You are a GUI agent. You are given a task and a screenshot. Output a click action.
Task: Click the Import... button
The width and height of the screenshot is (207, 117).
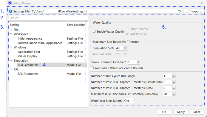(197, 12)
